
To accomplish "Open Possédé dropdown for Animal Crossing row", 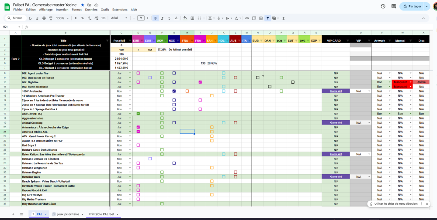I will (130, 123).
